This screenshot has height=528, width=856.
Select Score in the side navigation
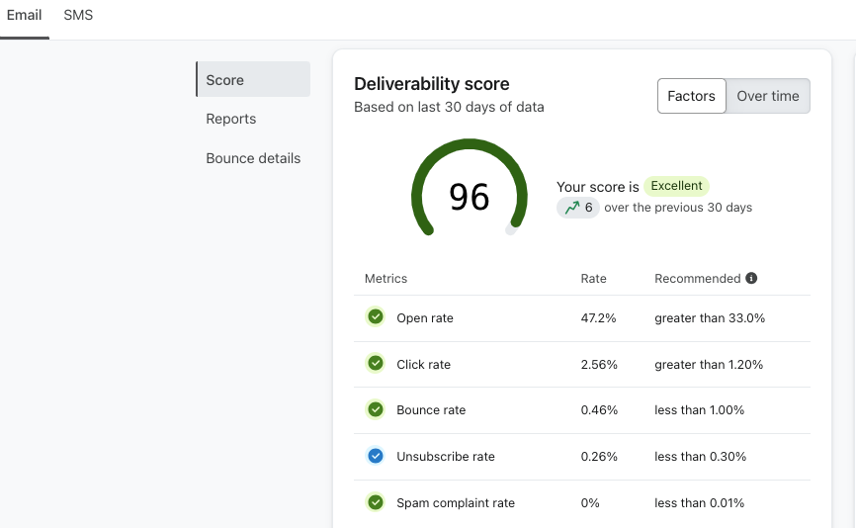pyautogui.click(x=224, y=80)
